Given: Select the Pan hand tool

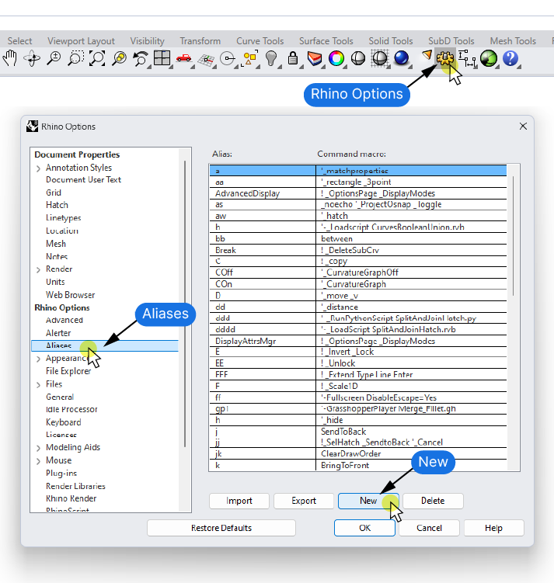Looking at the screenshot, I should click(10, 58).
